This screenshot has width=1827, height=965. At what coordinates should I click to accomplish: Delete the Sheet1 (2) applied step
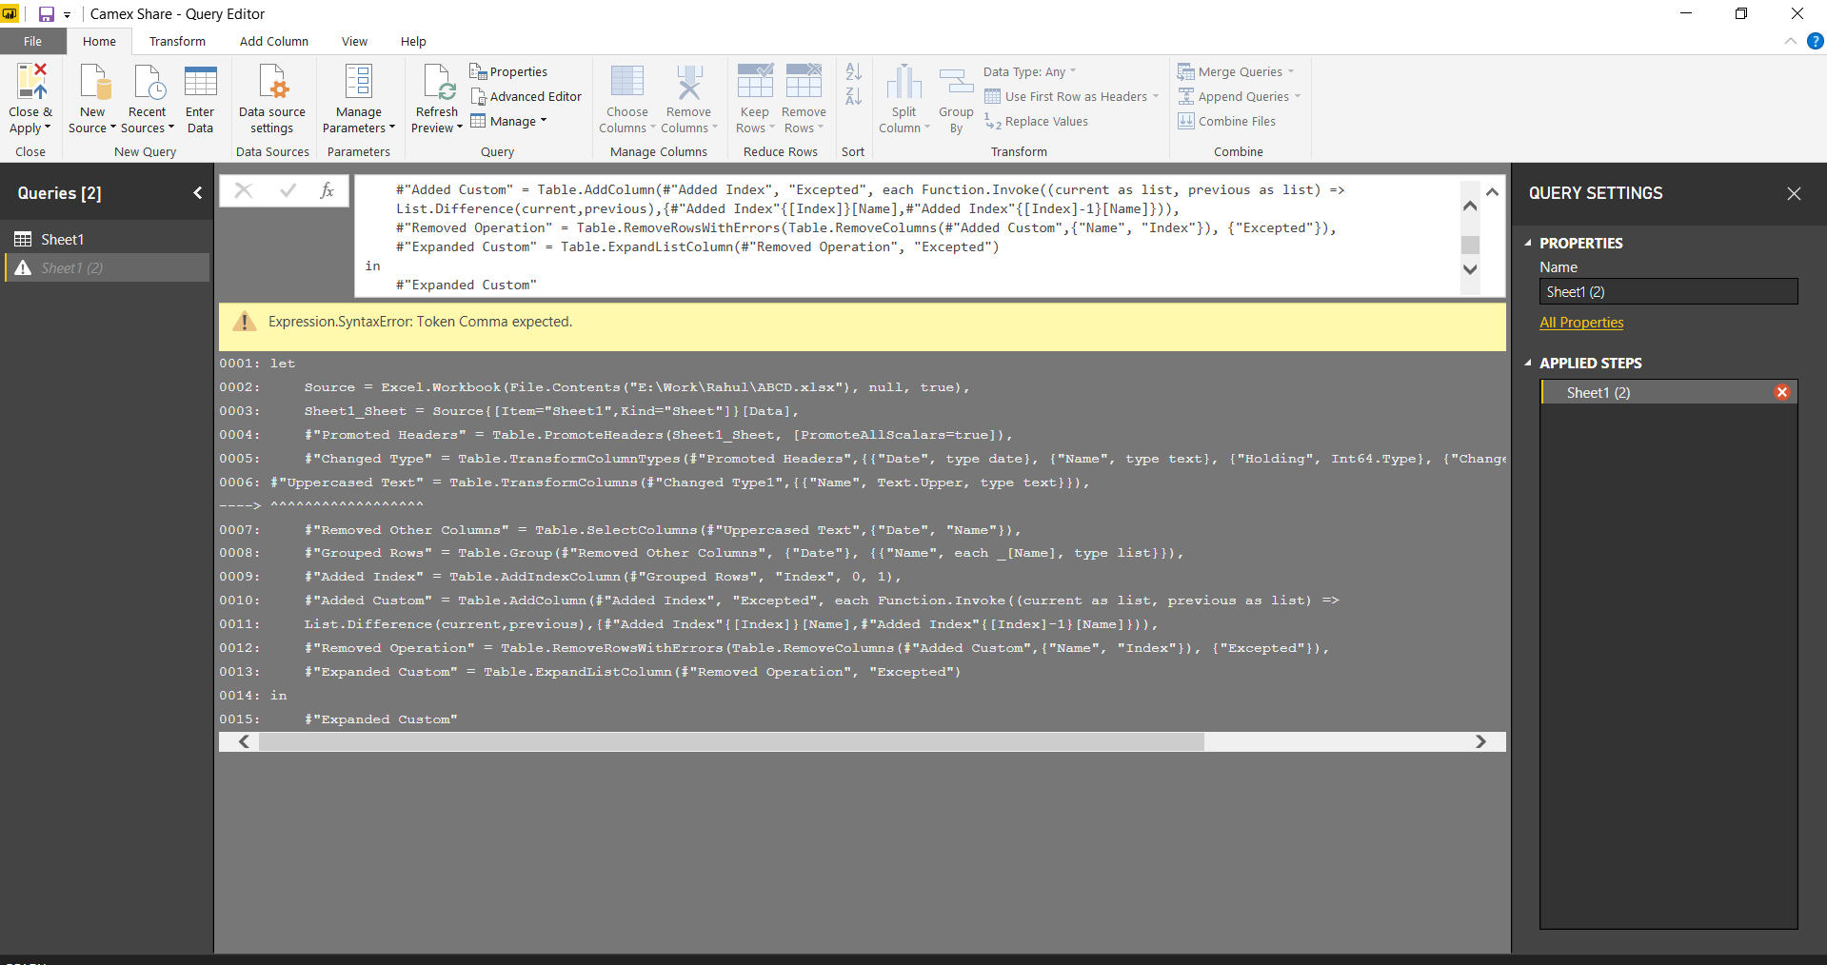[x=1782, y=392]
